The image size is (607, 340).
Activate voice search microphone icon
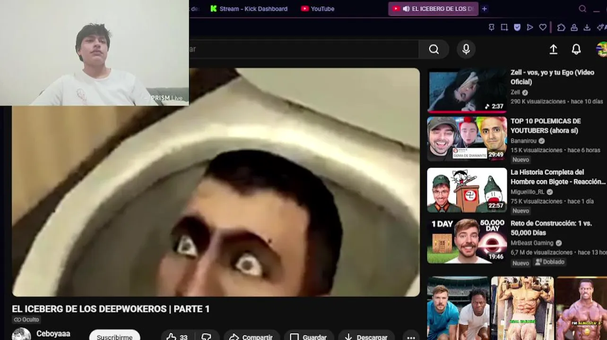point(466,49)
